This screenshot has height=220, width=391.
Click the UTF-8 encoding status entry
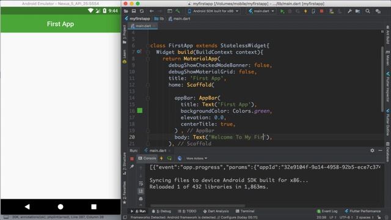[x=346, y=218]
